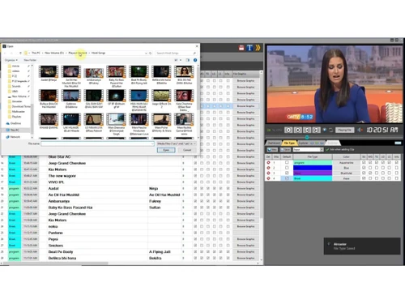Viewport: 405px width, 304px height.
Task: Click New Volume (D:) in the address breadcrumb
Action: coord(54,53)
